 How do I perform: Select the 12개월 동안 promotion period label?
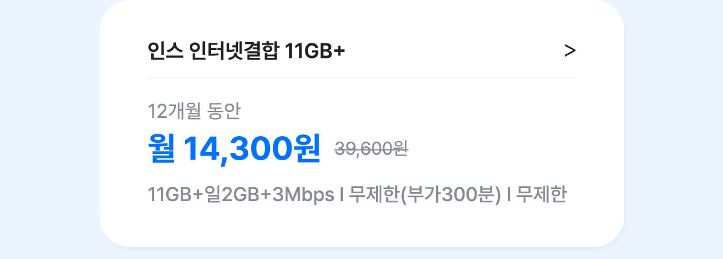tap(194, 111)
